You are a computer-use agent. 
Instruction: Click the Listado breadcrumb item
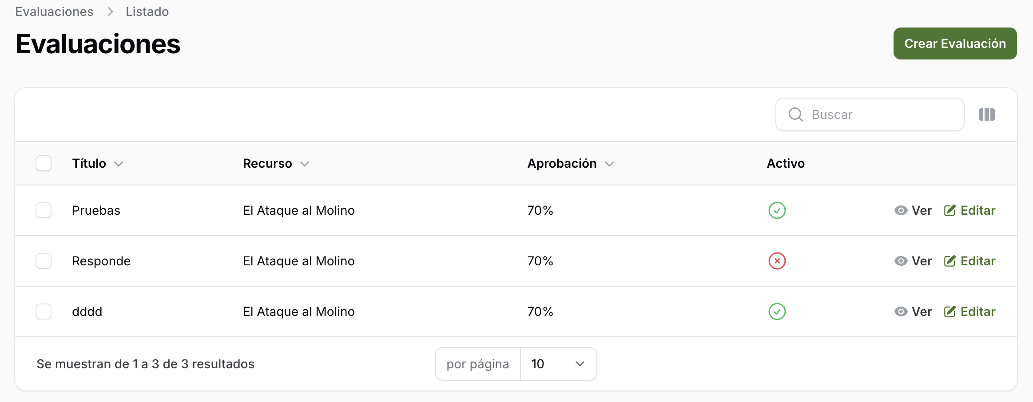[x=147, y=12]
